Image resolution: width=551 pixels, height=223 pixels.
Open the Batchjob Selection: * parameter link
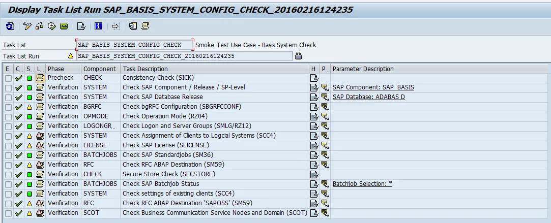362,184
